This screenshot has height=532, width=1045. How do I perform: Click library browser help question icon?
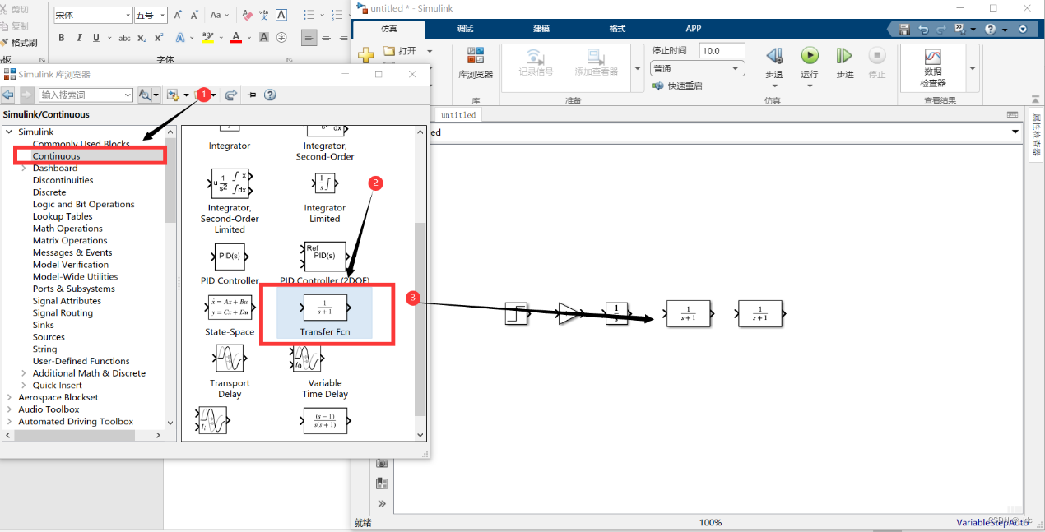point(270,95)
